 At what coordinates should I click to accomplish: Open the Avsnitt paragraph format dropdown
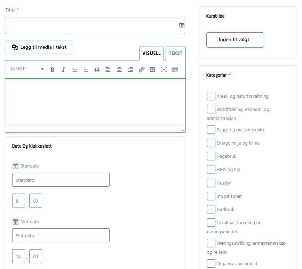(27, 69)
